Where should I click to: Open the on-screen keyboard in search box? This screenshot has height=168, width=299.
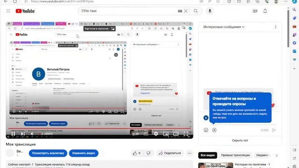[x=180, y=11]
